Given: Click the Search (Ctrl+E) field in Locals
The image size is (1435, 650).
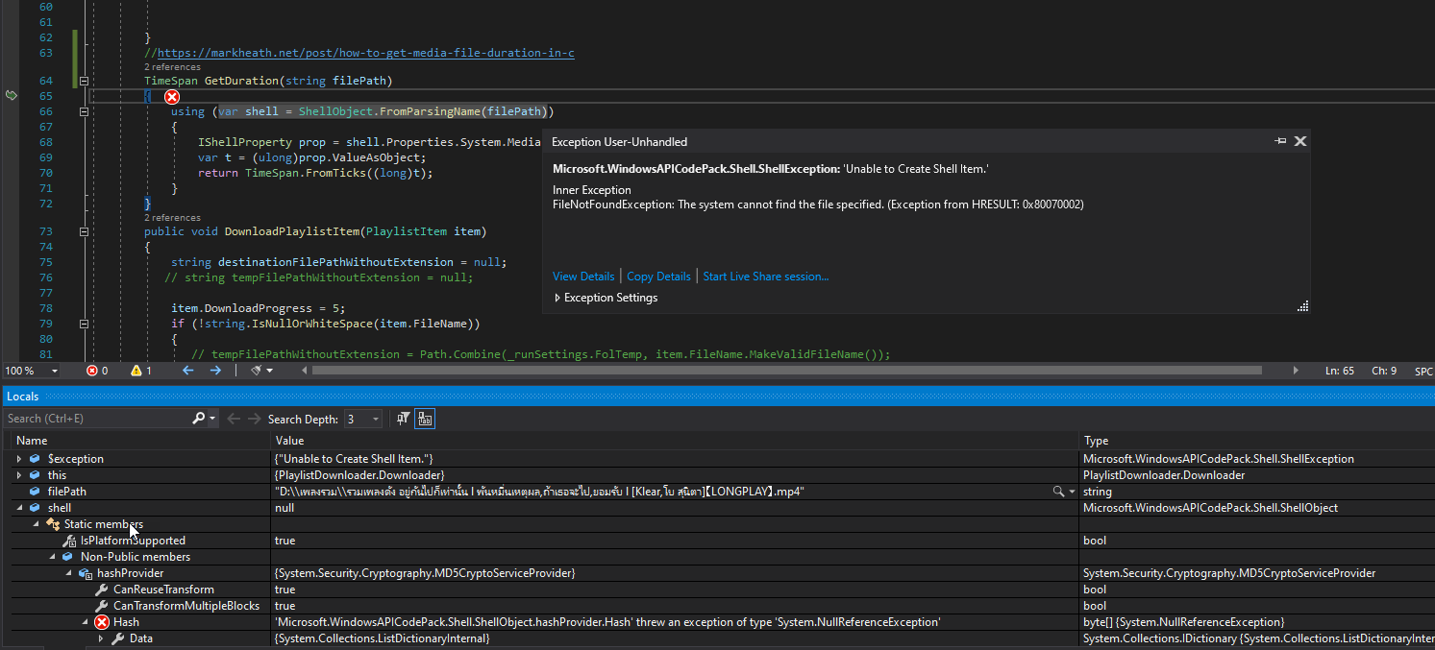Looking at the screenshot, I should tap(96, 419).
